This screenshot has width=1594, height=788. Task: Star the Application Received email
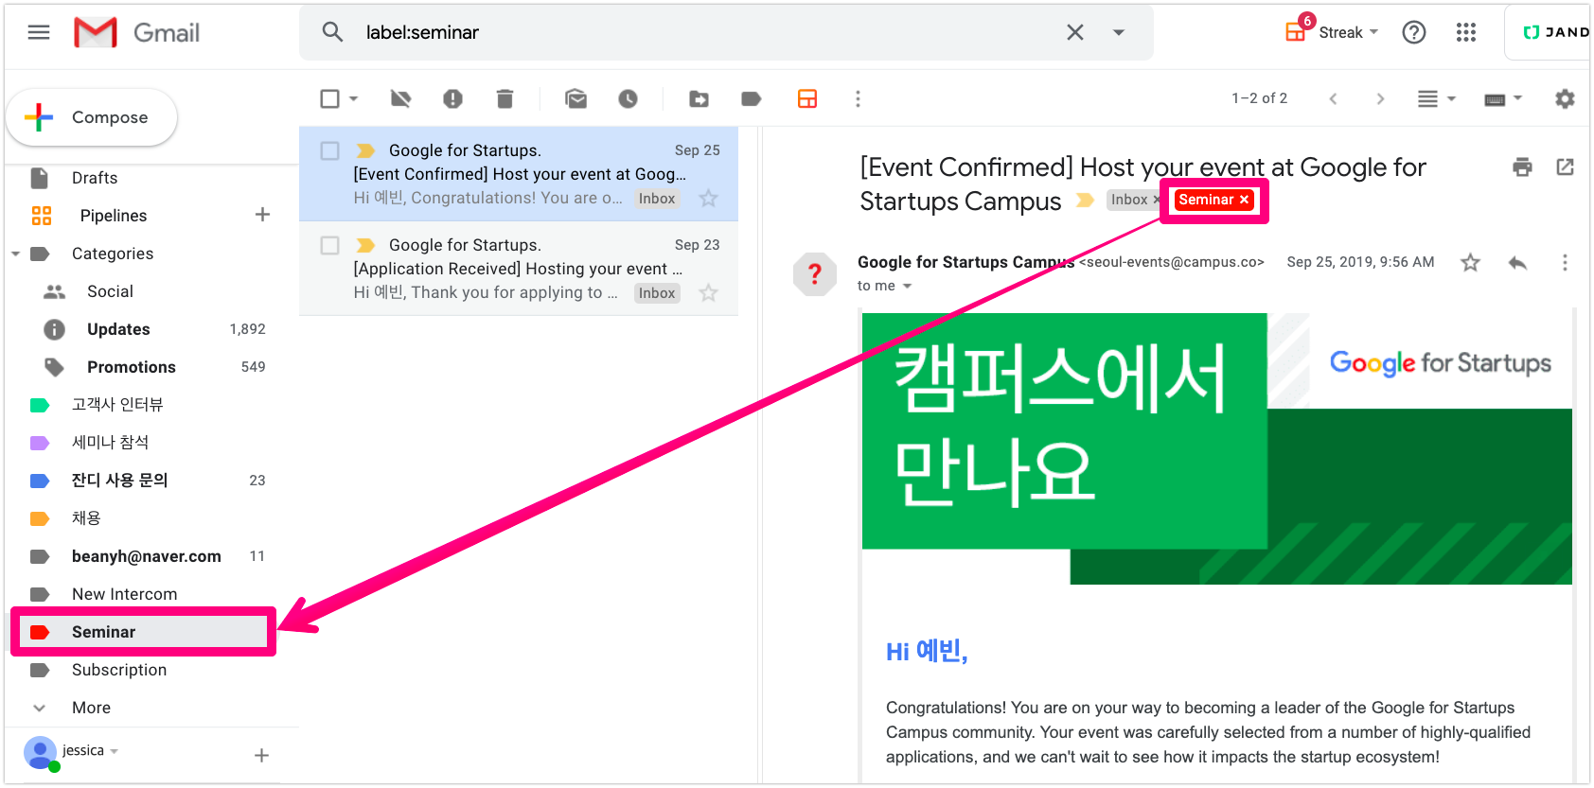pyautogui.click(x=708, y=292)
